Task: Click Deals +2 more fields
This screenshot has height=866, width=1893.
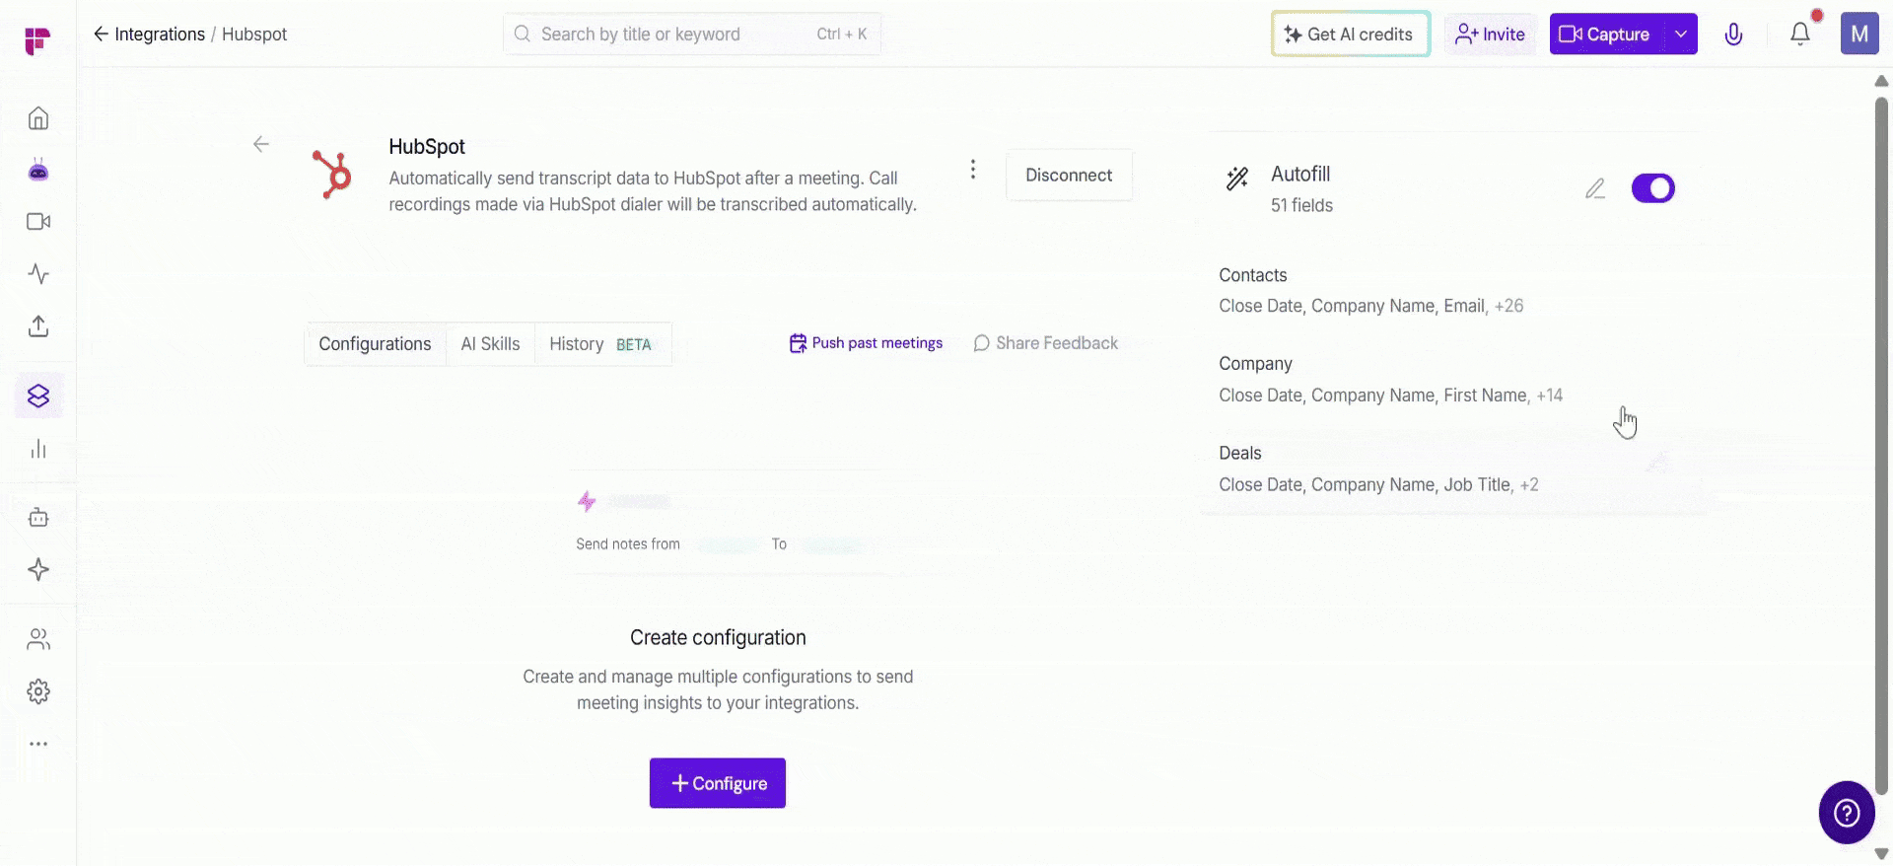Action: coord(1529,484)
